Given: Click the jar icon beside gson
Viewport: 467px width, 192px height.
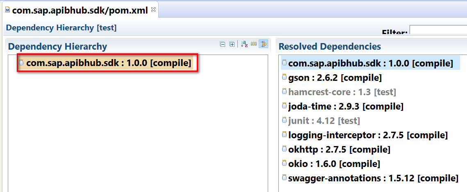Looking at the screenshot, I should (284, 77).
